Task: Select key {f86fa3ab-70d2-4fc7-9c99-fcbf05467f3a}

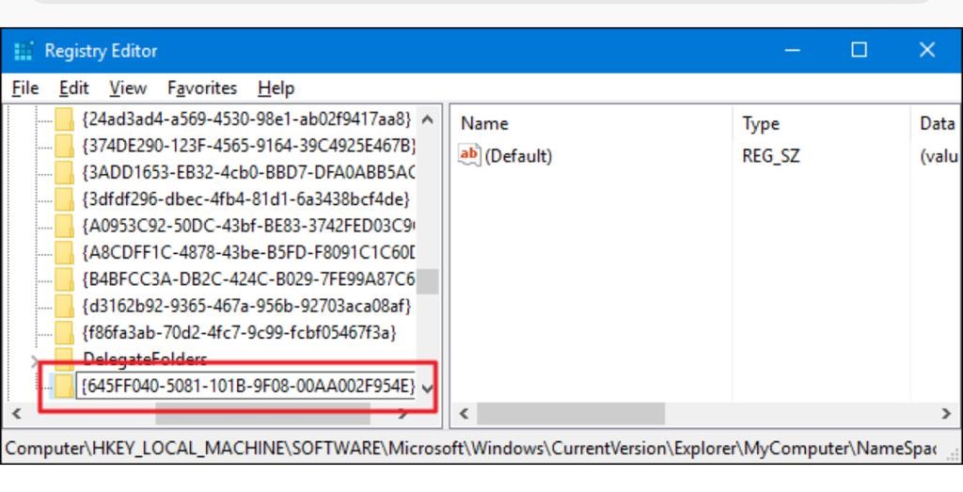Action: (x=239, y=333)
